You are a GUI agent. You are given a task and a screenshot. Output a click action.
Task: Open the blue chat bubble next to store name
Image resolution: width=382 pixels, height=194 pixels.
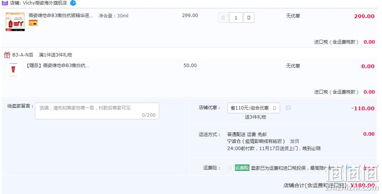point(73,3)
